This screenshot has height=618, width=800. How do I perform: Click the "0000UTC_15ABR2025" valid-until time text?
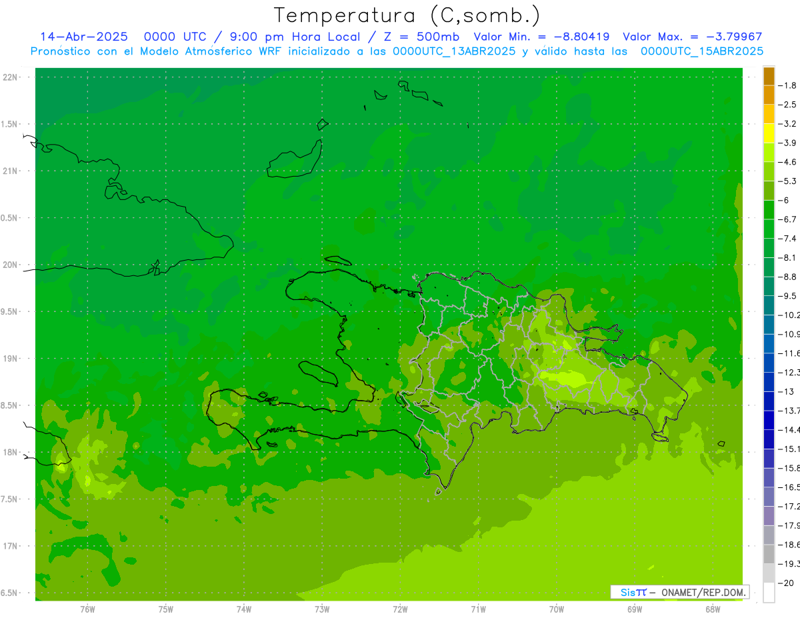[702, 51]
